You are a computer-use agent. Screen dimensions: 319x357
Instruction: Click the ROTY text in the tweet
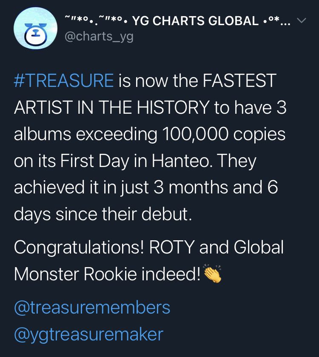coord(172,247)
